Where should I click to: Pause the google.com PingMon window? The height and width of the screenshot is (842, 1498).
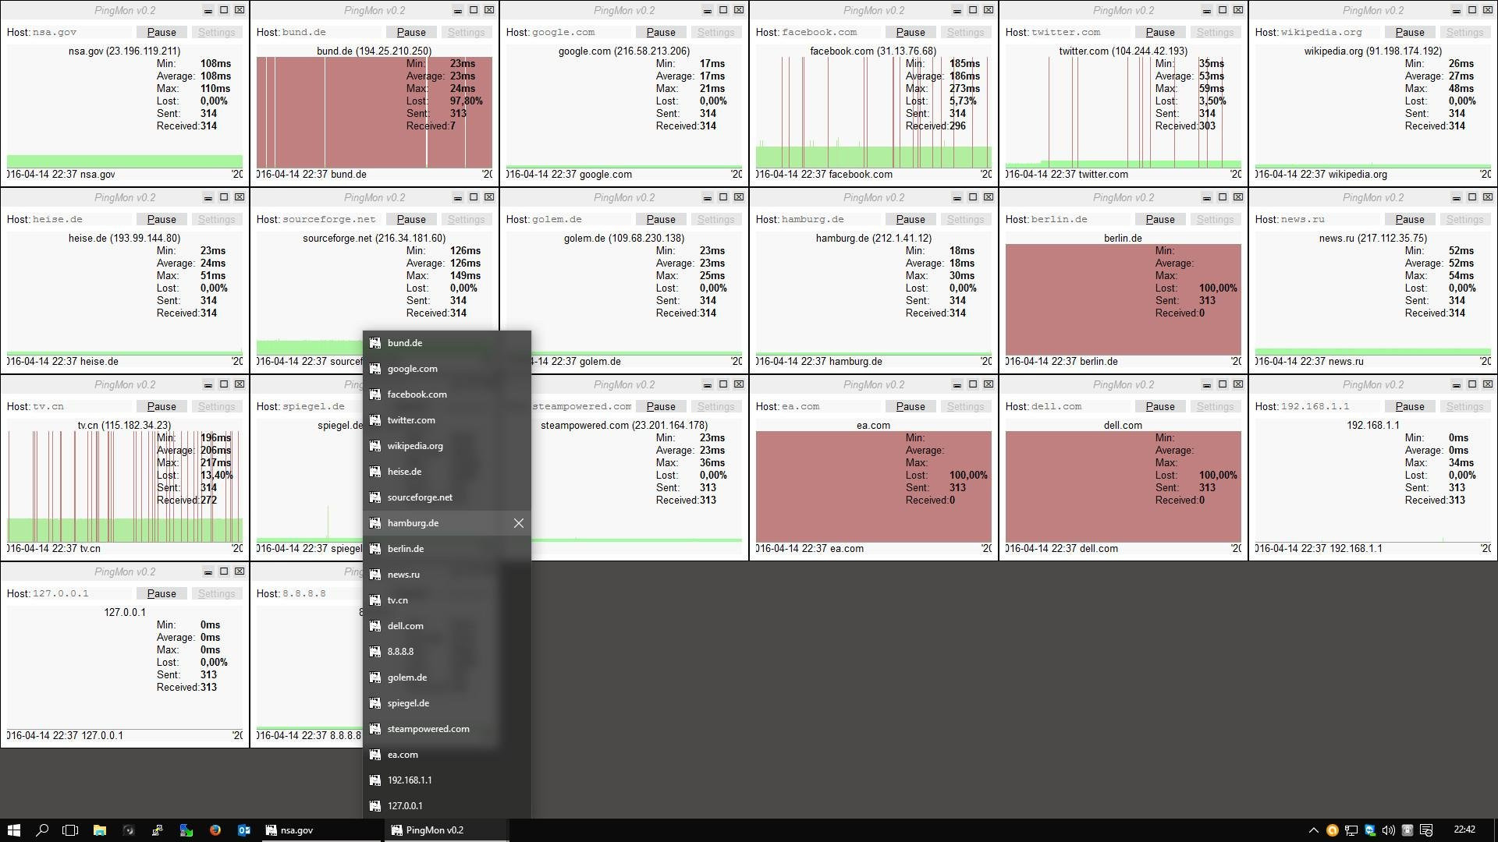(x=661, y=33)
